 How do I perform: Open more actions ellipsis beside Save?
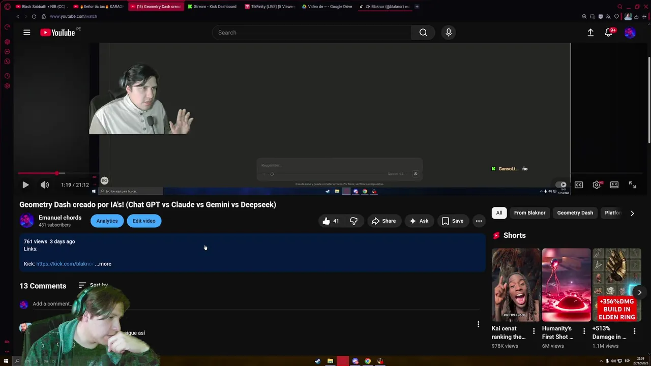click(x=479, y=221)
